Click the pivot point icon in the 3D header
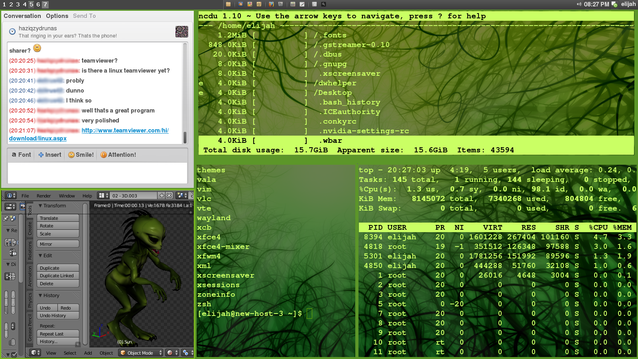 click(187, 353)
